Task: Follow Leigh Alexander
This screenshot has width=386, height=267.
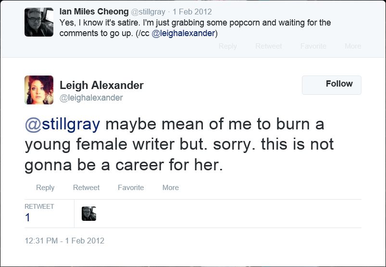Action: [x=332, y=85]
